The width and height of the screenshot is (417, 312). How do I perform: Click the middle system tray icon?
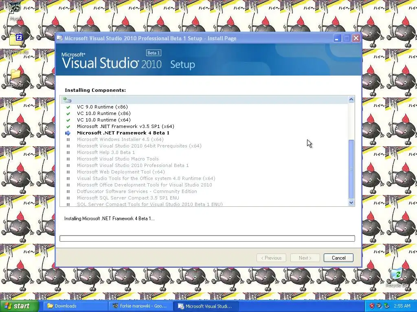click(x=379, y=306)
